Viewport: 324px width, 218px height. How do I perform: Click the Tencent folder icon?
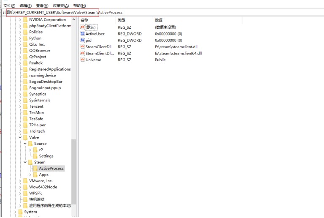(25, 106)
